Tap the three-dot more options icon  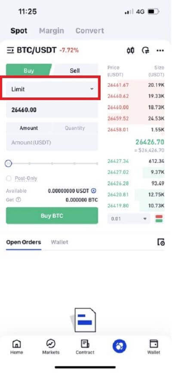[x=160, y=50]
